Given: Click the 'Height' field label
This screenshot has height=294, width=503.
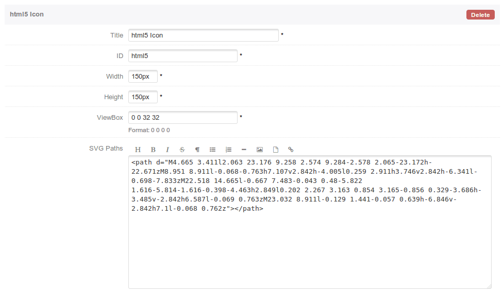Looking at the screenshot, I should [113, 97].
